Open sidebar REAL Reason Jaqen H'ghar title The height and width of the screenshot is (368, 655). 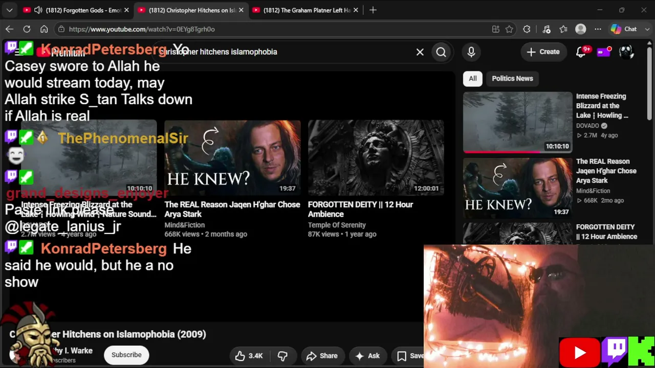coord(606,171)
